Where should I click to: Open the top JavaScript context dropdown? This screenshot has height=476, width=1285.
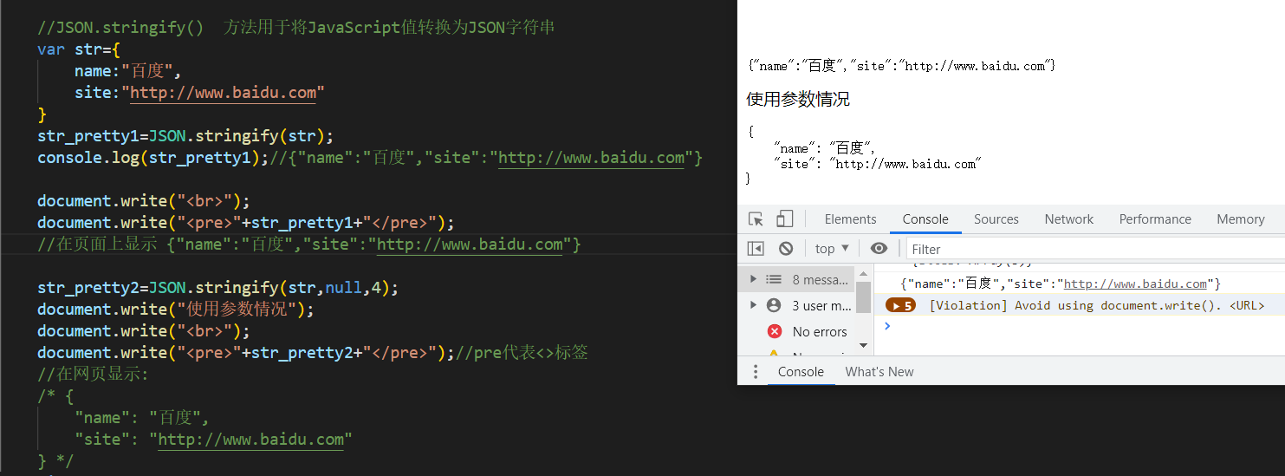tap(832, 248)
